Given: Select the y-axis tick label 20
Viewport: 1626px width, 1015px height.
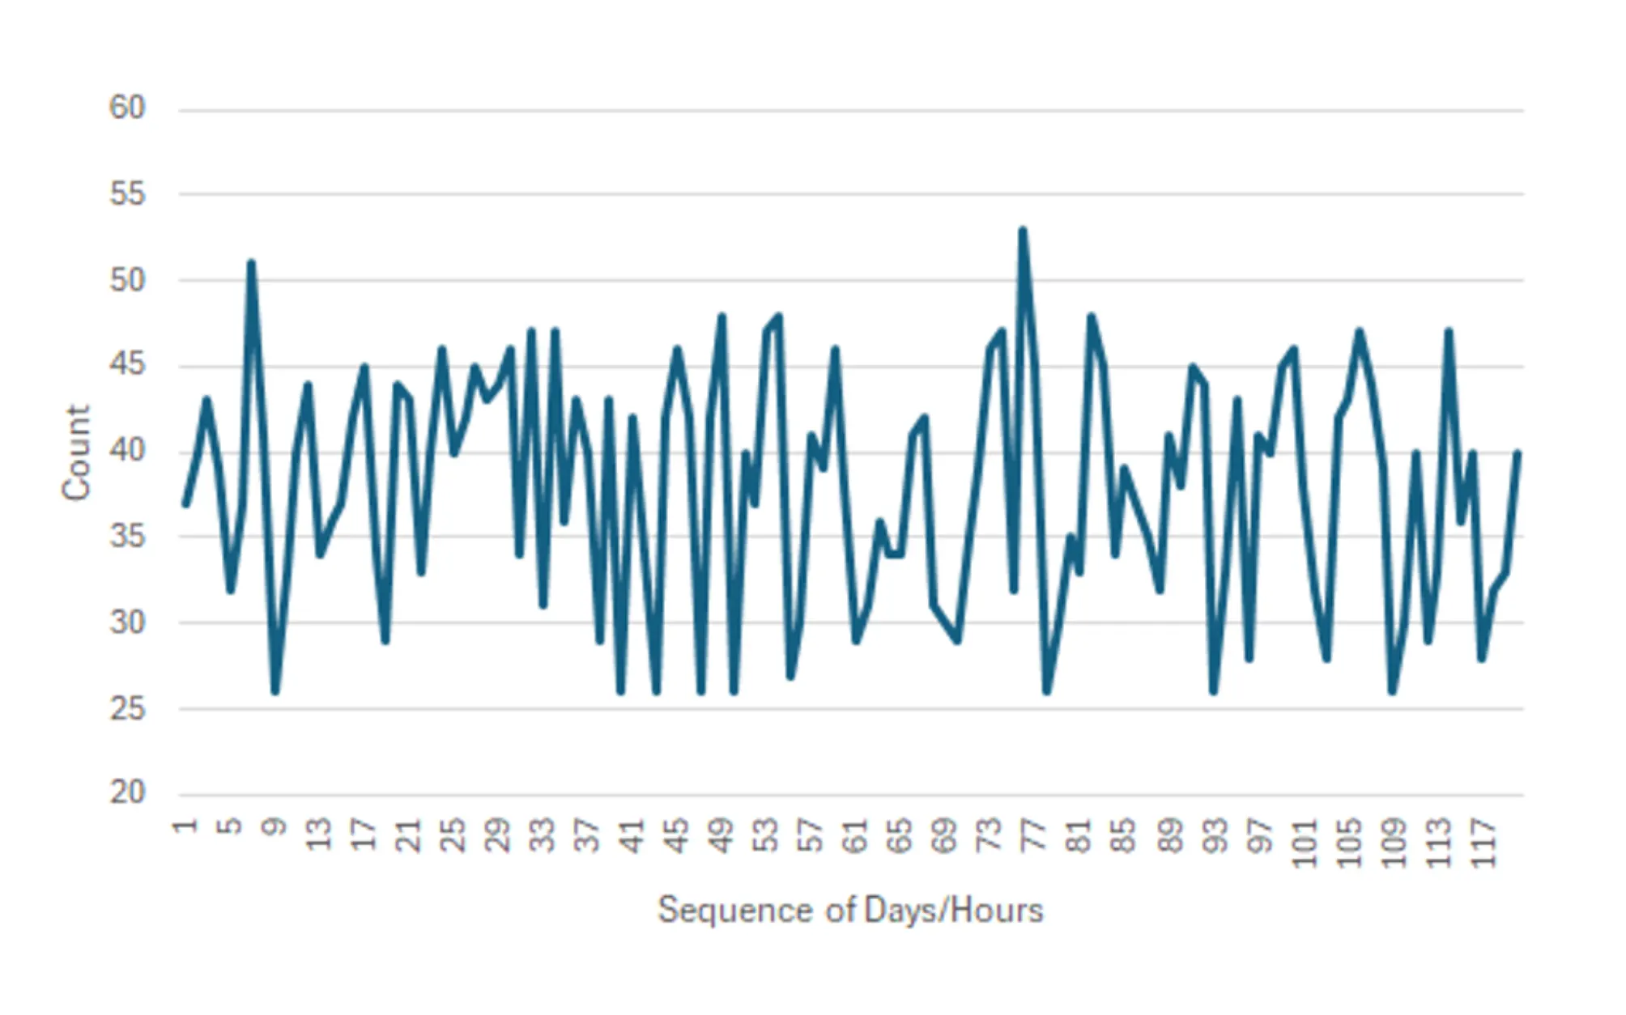Looking at the screenshot, I should click(x=127, y=792).
